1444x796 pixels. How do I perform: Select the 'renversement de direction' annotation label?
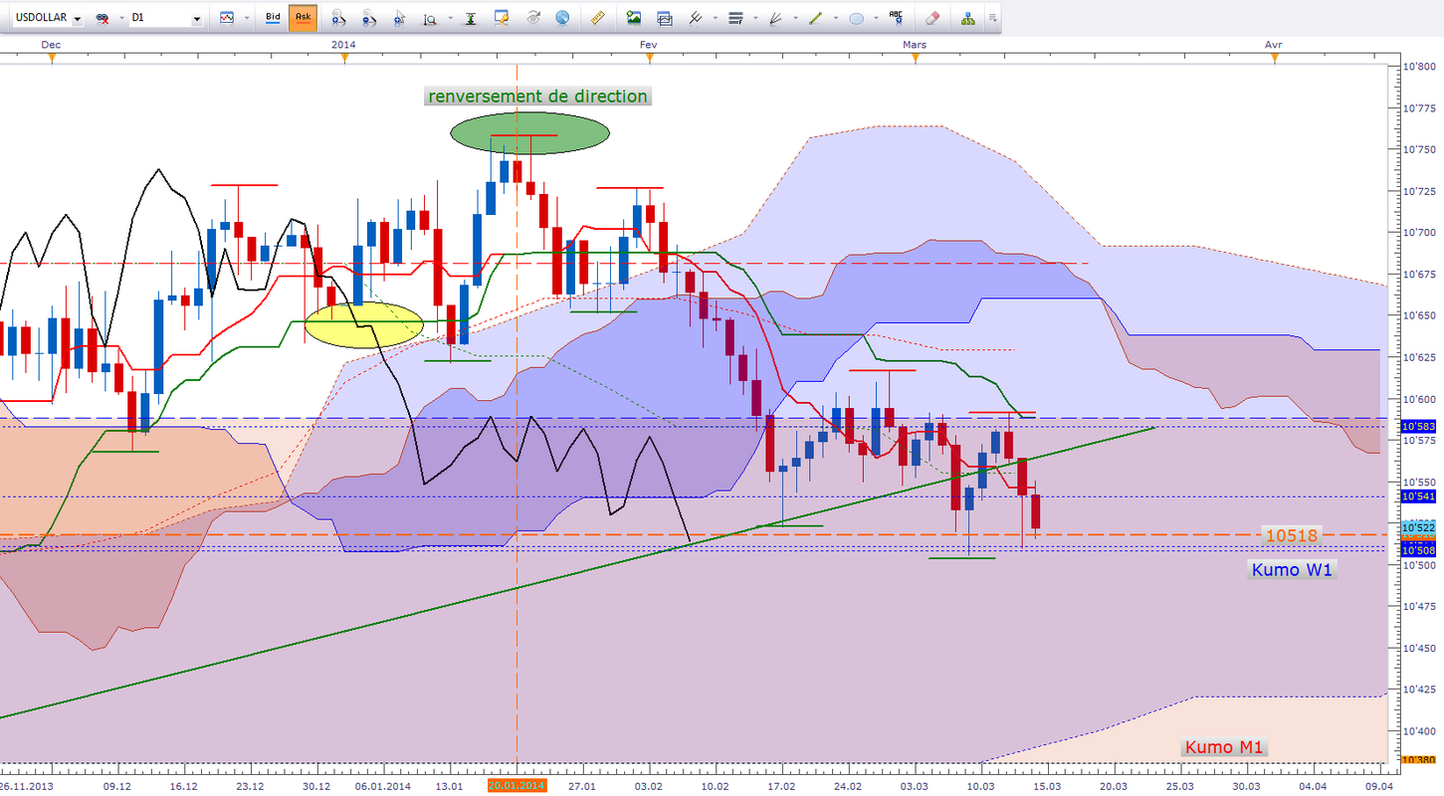tap(537, 97)
